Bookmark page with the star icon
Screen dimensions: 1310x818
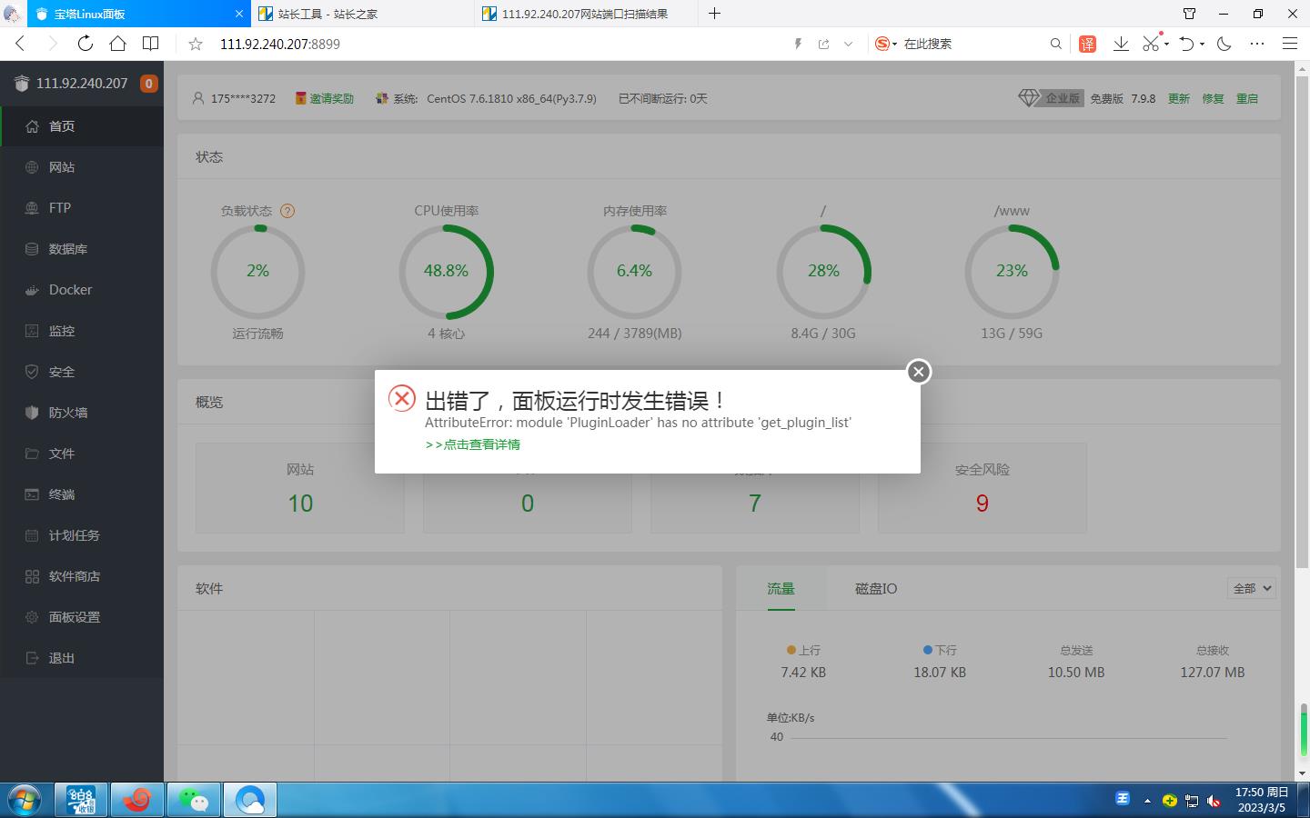196,44
